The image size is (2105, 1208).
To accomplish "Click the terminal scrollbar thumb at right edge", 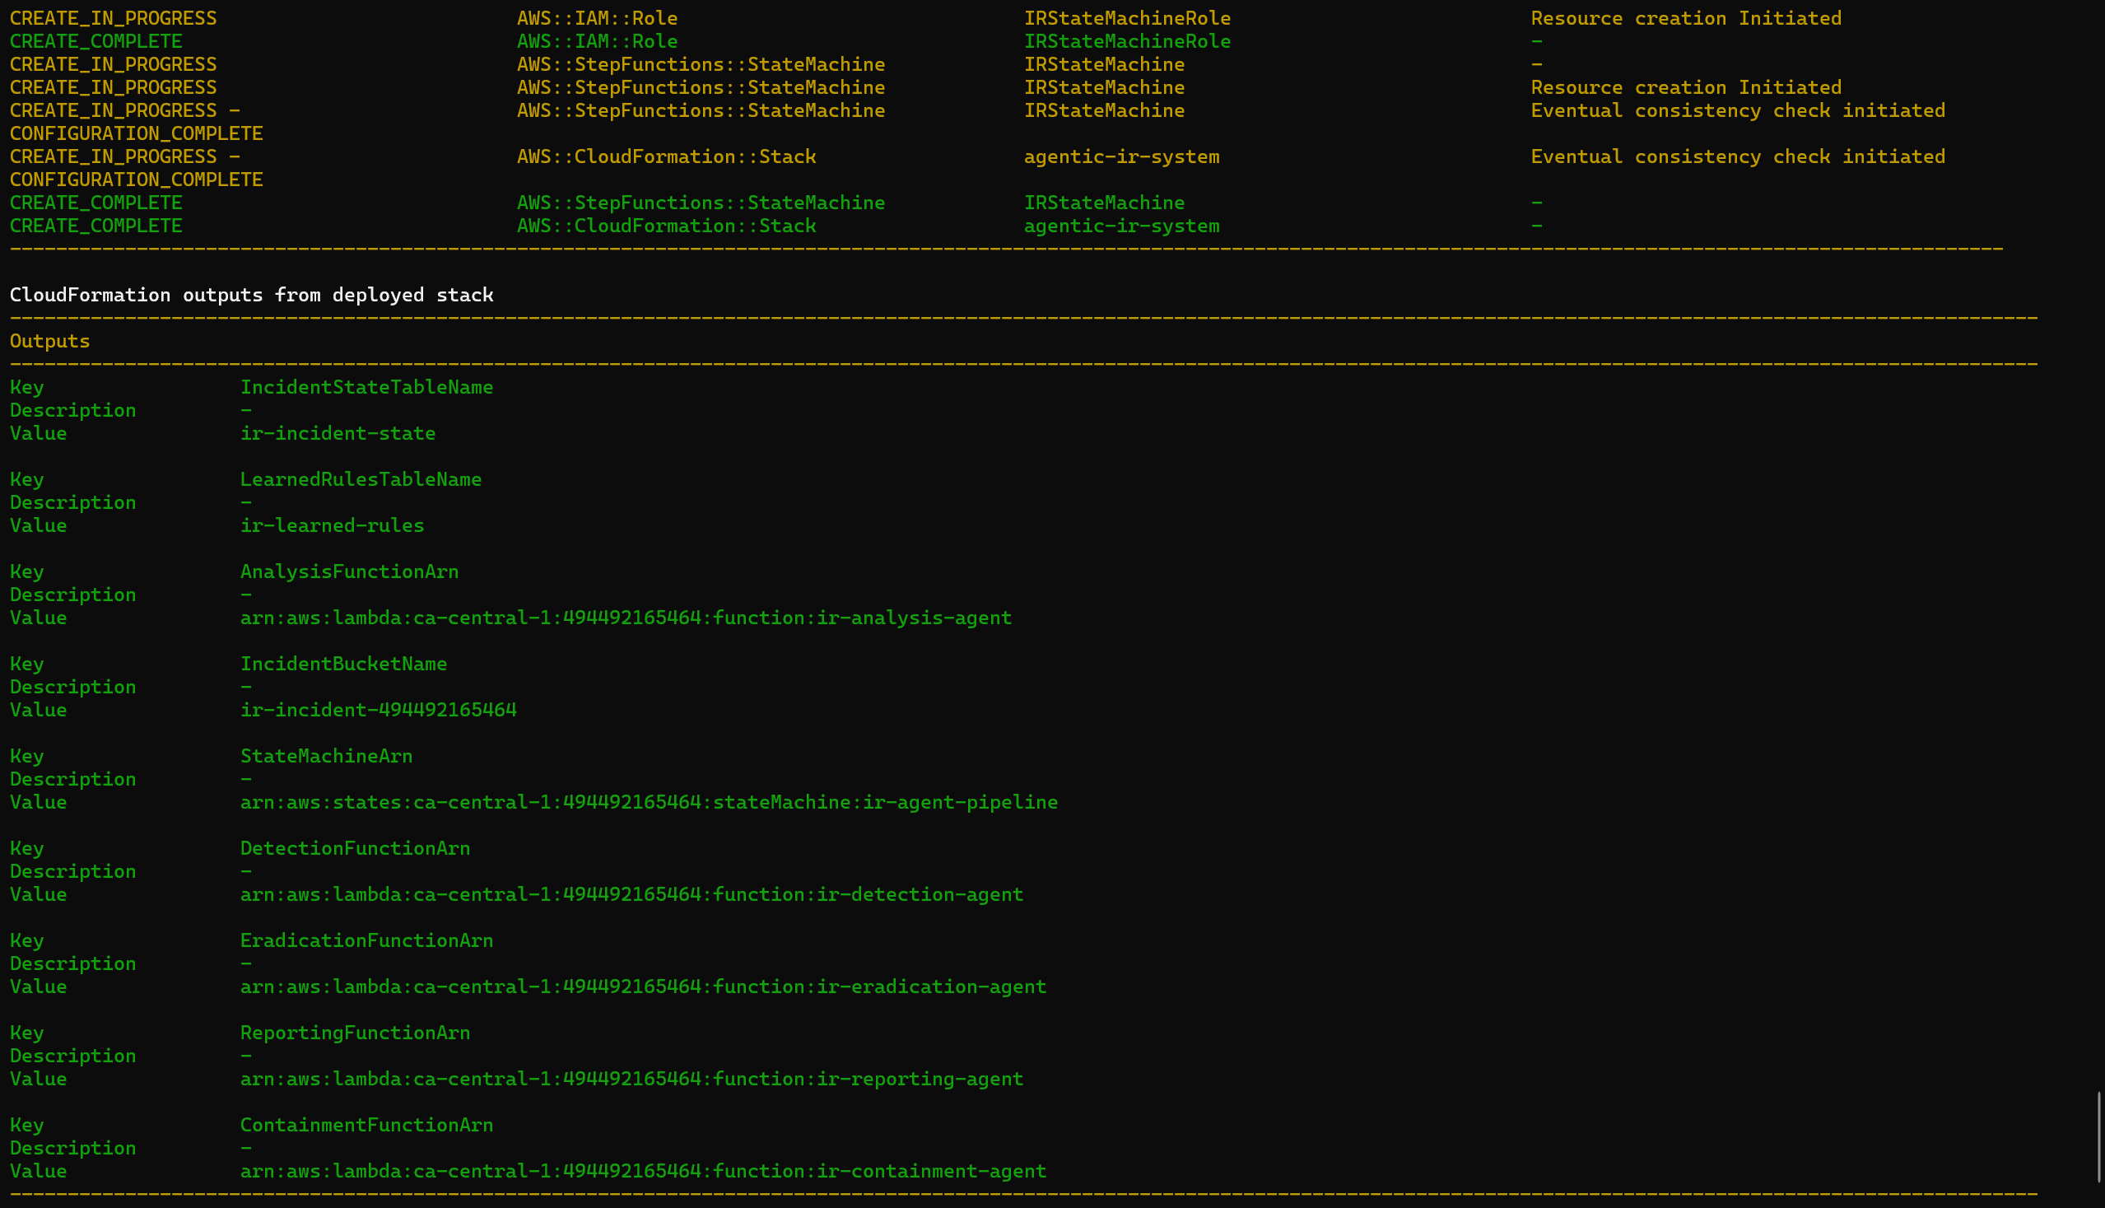I will [x=2100, y=1136].
